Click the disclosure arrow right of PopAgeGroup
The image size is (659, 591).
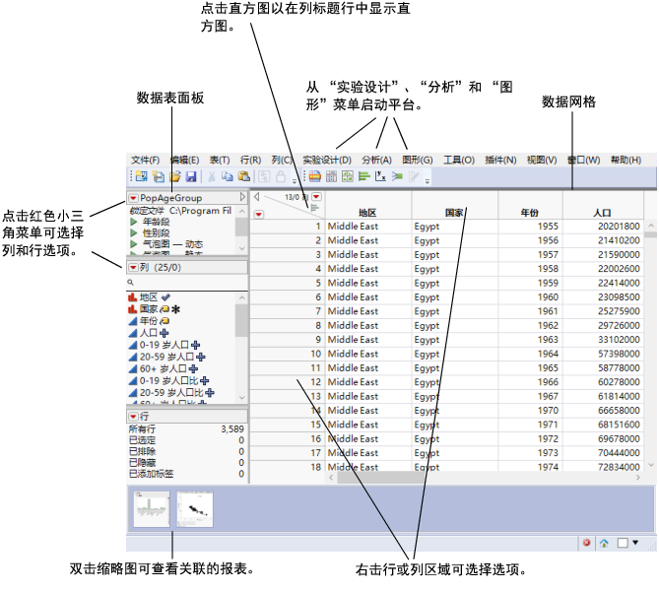pyautogui.click(x=242, y=197)
